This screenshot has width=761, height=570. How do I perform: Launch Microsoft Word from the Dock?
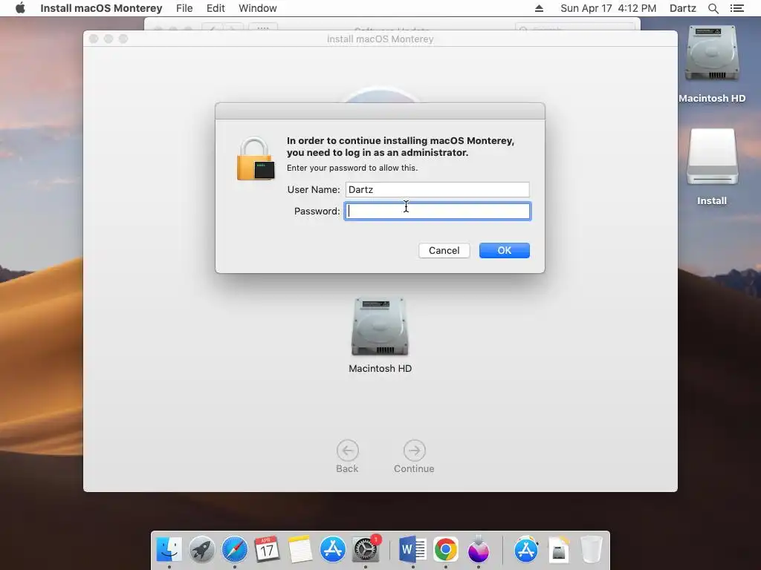(x=412, y=549)
